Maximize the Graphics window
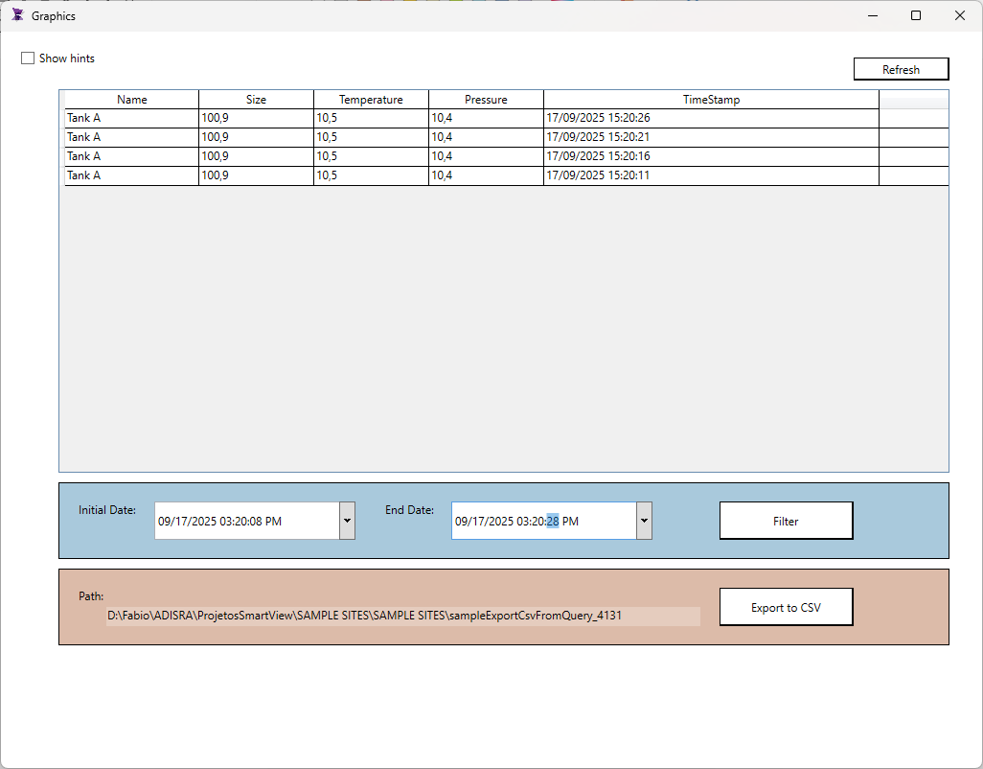The height and width of the screenshot is (769, 983). click(916, 15)
